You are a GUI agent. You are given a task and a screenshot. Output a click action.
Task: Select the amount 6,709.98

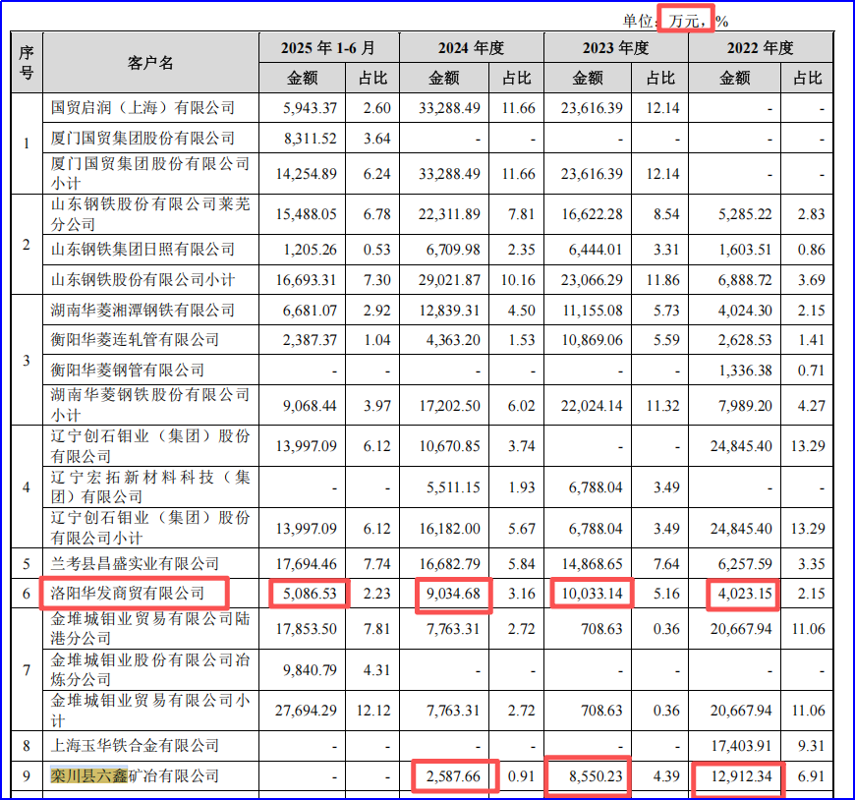[x=453, y=250]
